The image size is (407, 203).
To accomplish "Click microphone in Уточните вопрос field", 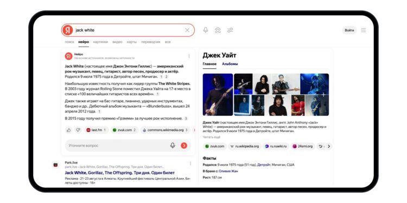I will tap(173, 146).
